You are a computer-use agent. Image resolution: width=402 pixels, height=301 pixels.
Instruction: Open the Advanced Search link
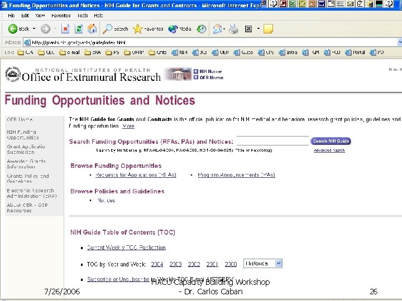[x=329, y=151]
